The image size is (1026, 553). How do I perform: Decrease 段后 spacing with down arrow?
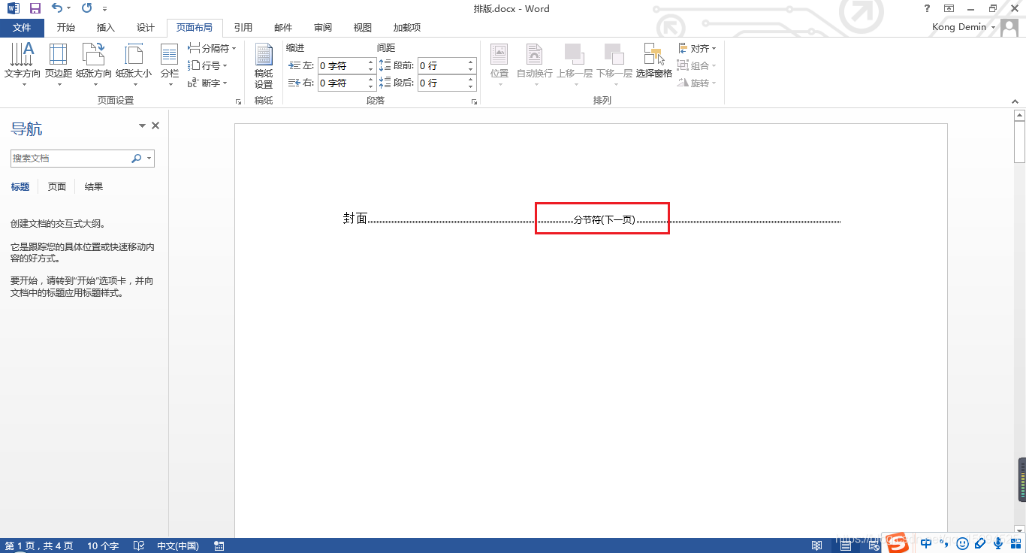click(x=471, y=86)
